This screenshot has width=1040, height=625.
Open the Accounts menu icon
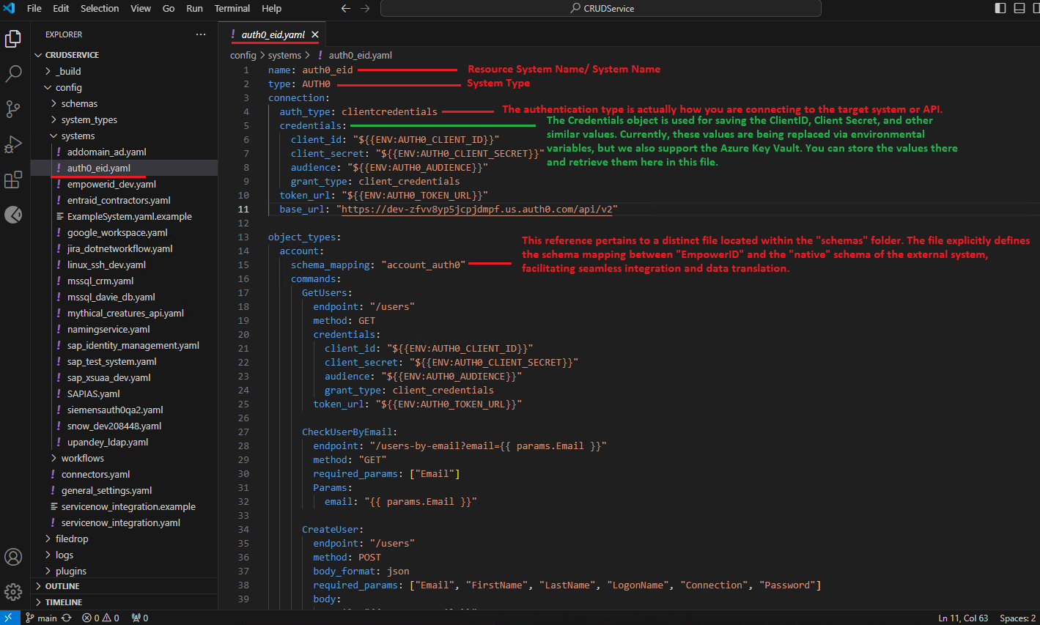[x=13, y=557]
